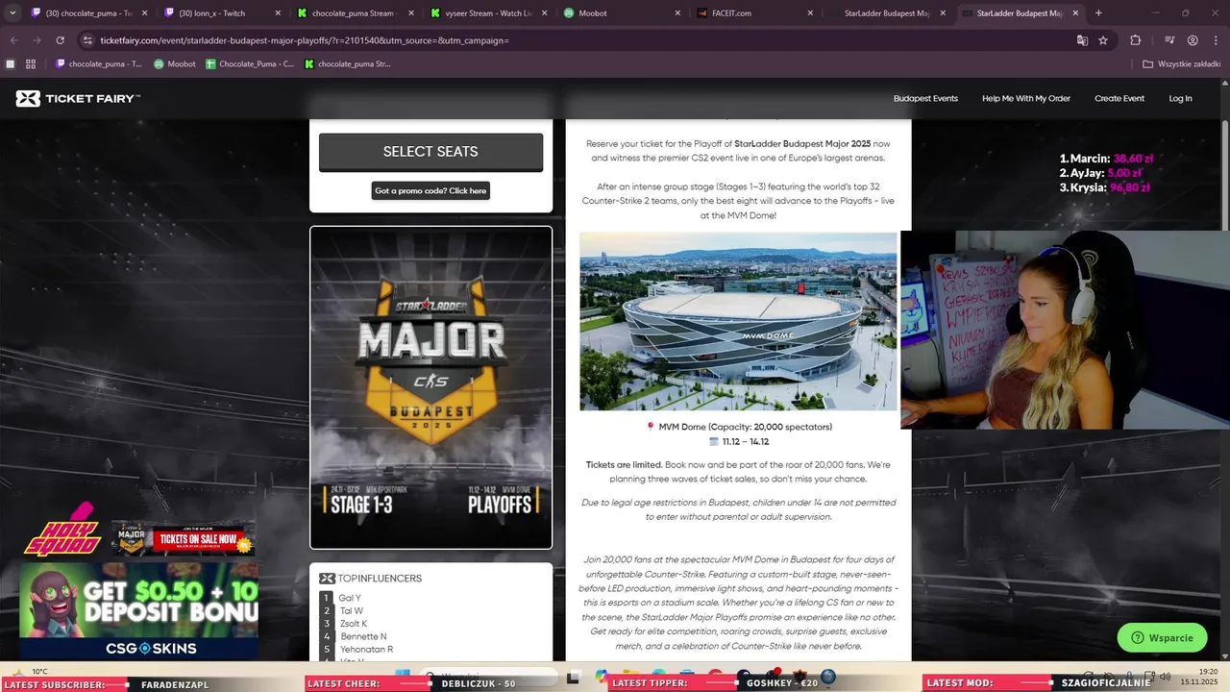
Task: Click the CSGOSkins deposit bonus banner
Action: point(139,611)
